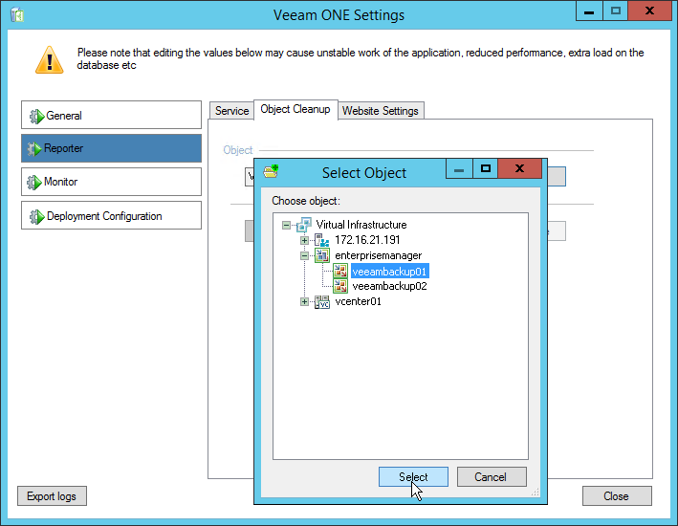
Task: Select the vcenter01 tree label
Action: tap(358, 301)
